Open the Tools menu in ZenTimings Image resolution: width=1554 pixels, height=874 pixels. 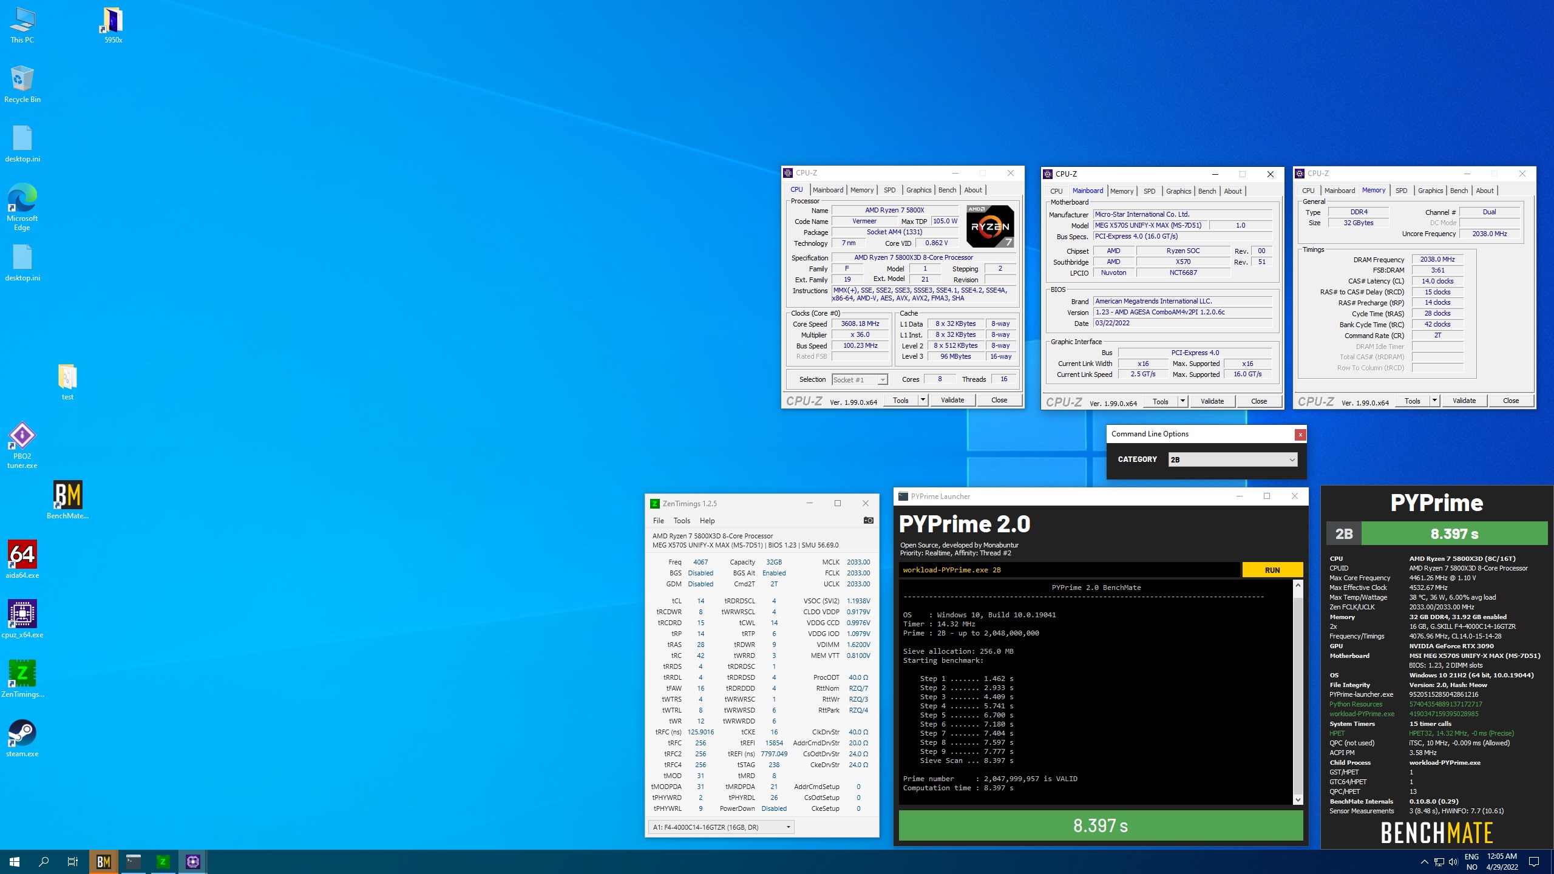click(x=682, y=521)
